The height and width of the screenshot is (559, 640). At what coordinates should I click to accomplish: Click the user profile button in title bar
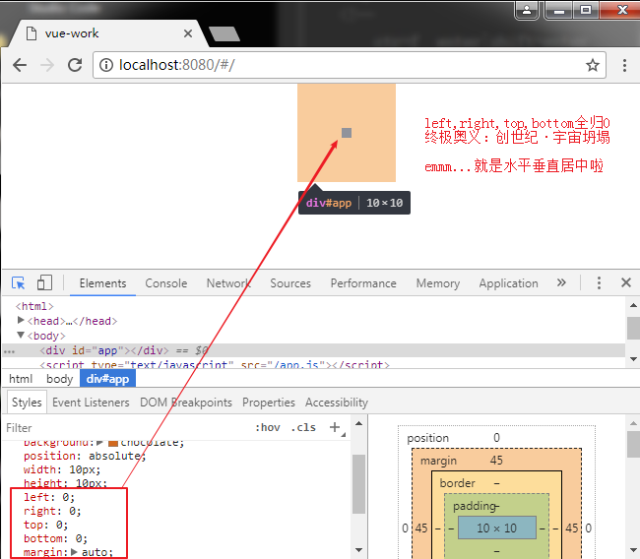pyautogui.click(x=527, y=10)
